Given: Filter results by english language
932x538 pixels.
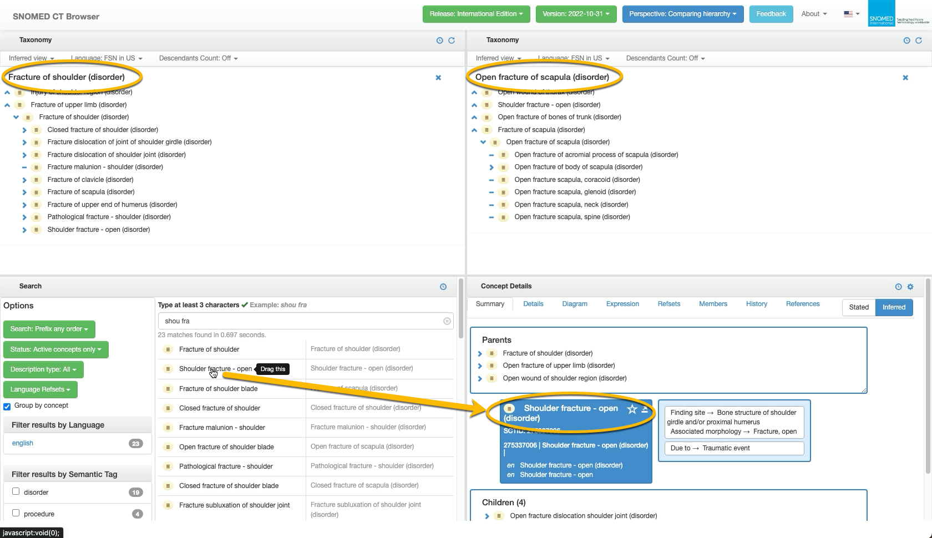Looking at the screenshot, I should pos(23,443).
